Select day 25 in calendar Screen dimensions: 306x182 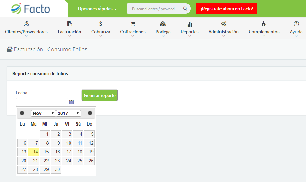pyautogui.click(x=78, y=161)
